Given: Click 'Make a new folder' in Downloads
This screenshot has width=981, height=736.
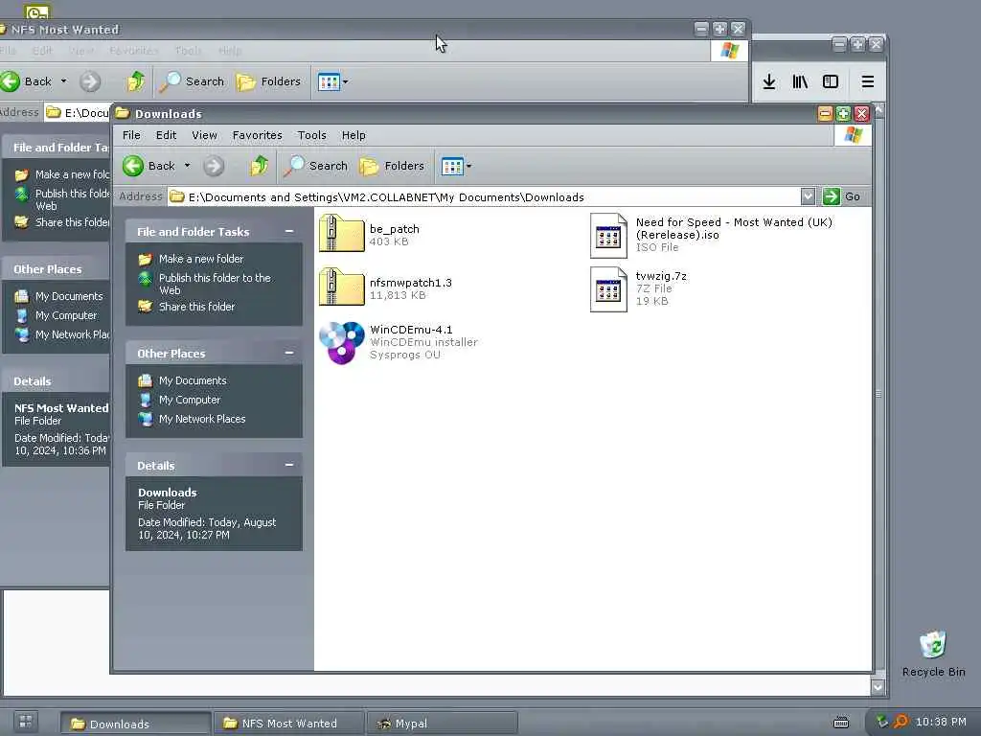Looking at the screenshot, I should [201, 259].
